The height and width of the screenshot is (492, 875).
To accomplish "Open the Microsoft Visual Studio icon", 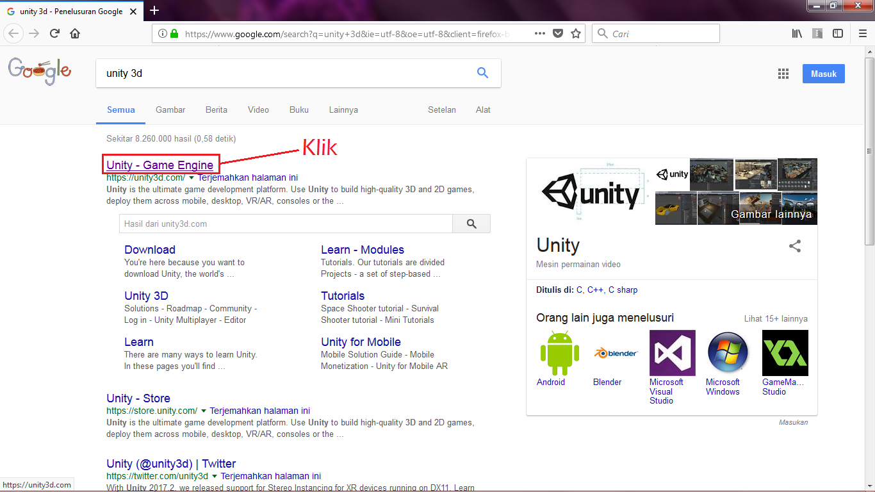I will [673, 353].
